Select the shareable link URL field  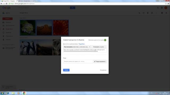(x=84, y=50)
